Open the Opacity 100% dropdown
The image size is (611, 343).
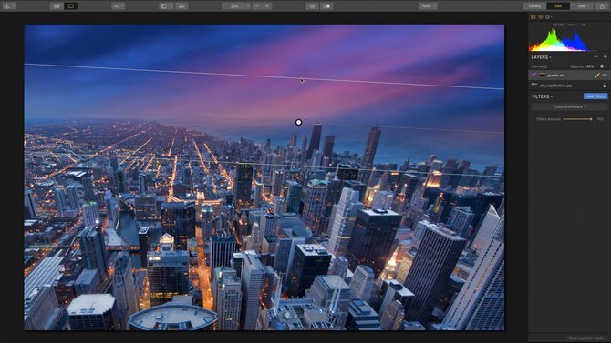click(583, 66)
